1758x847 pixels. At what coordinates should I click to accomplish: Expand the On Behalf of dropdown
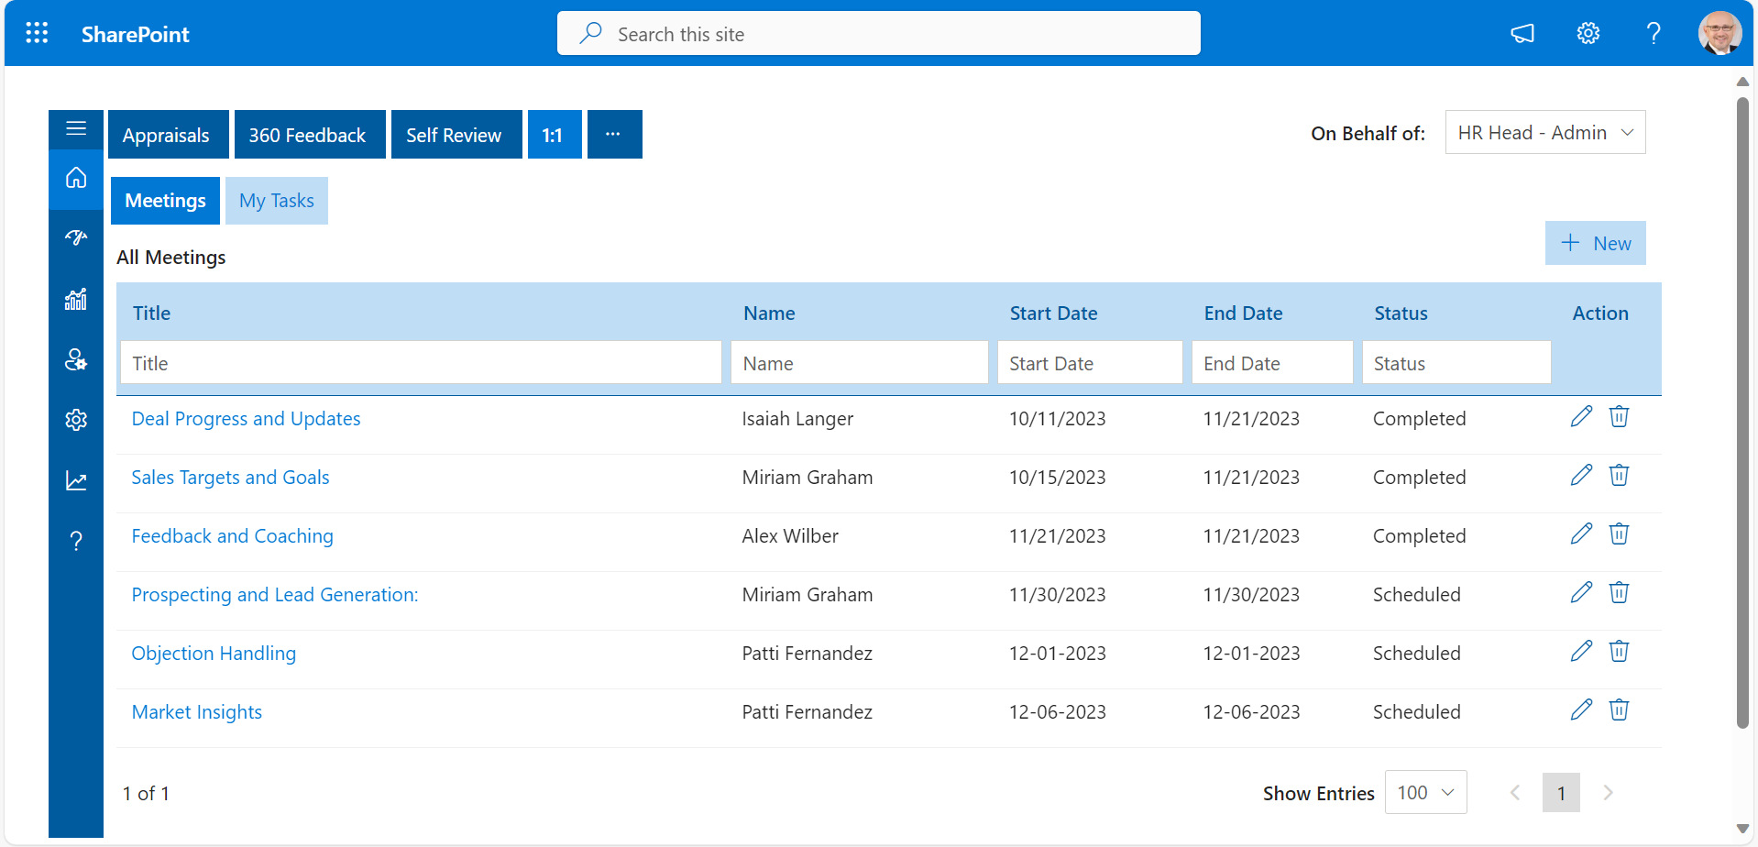pyautogui.click(x=1545, y=133)
